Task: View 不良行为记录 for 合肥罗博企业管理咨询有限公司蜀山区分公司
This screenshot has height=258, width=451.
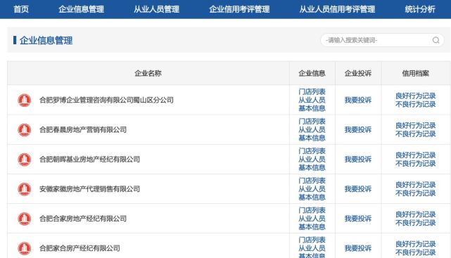Action: (x=416, y=104)
